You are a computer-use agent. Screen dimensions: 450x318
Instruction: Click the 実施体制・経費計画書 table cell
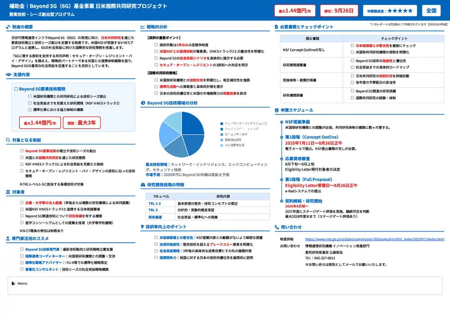pyautogui.click(x=311, y=80)
